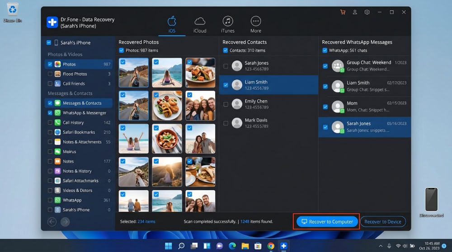Image resolution: width=452 pixels, height=252 pixels.
Task: Open the user account icon
Action: 355,12
